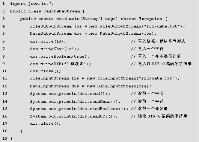Click the dos.writeBoolean(true) call
Image resolution: width=199 pixels, height=142 pixels.
click(x=60, y=56)
